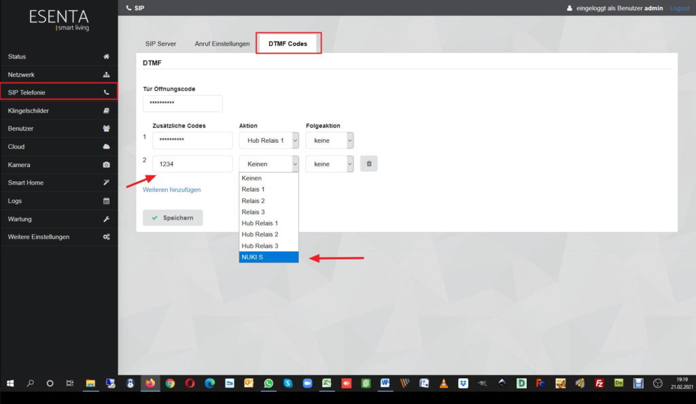Viewport: 696px width, 404px height.
Task: Select the DTMF Codes tab
Action: pyautogui.click(x=288, y=43)
